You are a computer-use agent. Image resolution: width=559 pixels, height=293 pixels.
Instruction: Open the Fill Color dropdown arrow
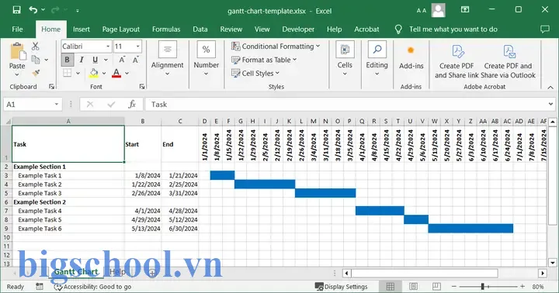click(104, 74)
